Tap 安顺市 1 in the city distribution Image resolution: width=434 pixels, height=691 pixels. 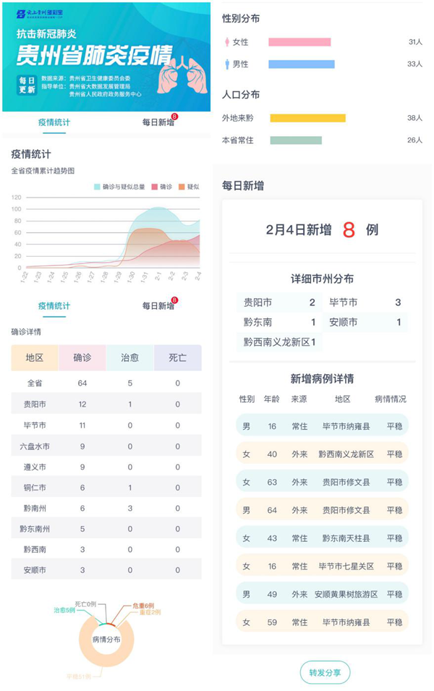coord(365,322)
